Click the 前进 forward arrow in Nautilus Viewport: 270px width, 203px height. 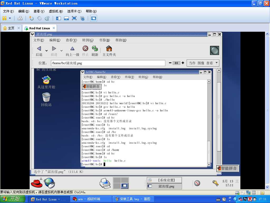coord(54,49)
